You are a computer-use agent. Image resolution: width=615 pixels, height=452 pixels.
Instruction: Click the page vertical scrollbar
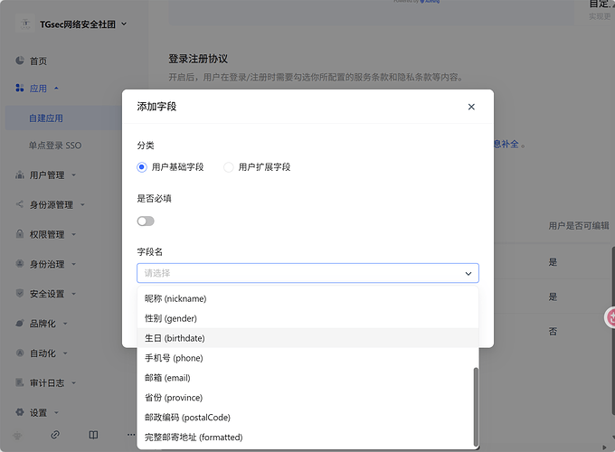pos(612,331)
